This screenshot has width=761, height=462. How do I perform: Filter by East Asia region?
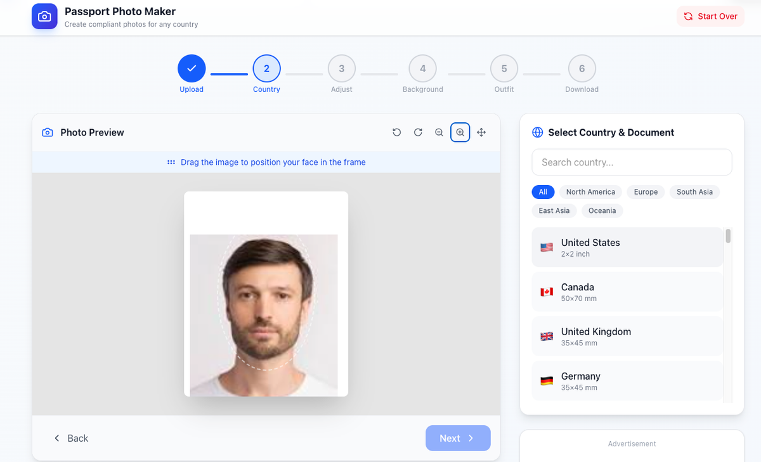[554, 210]
